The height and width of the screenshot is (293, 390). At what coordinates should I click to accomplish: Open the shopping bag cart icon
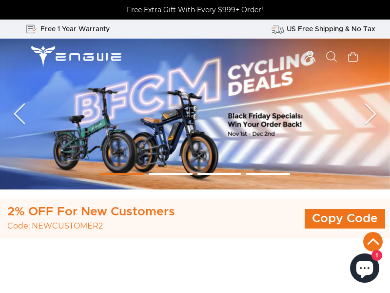coord(352,57)
